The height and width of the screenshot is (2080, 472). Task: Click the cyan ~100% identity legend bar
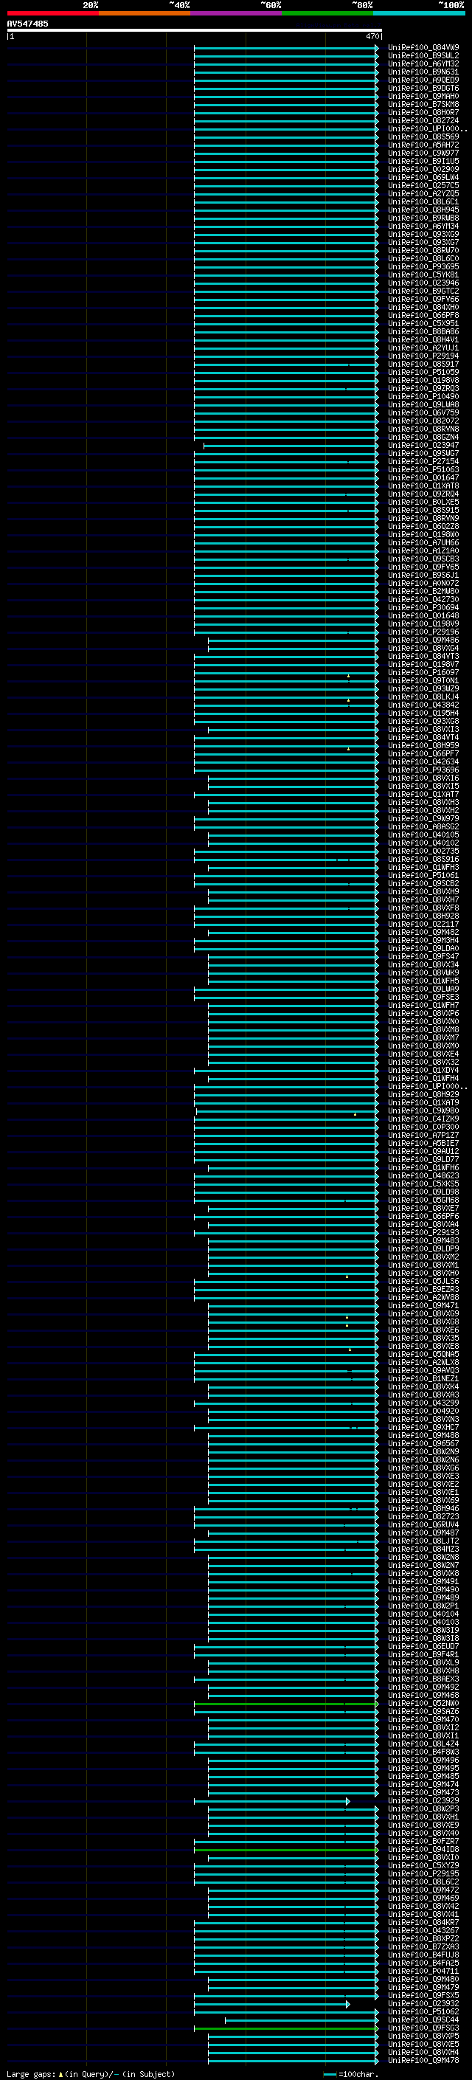pyautogui.click(x=420, y=13)
